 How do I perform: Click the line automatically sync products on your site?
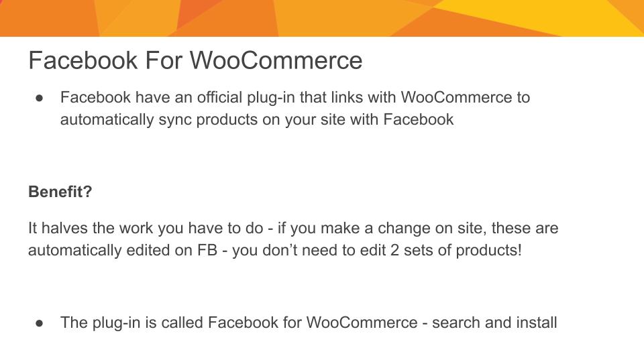(x=257, y=120)
